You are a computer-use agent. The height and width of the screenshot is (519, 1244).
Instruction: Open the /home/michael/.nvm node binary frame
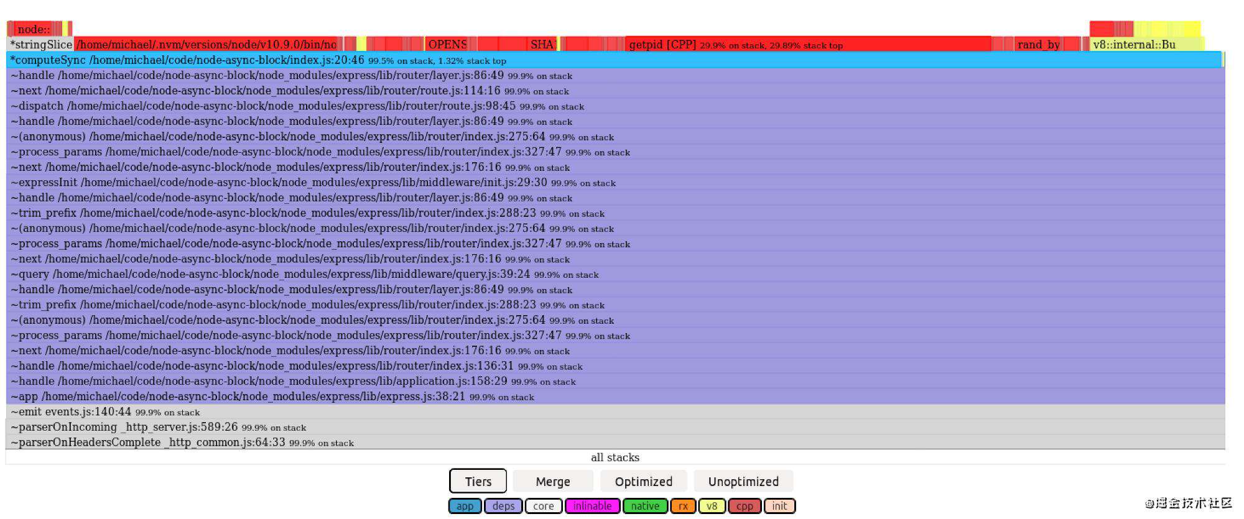tap(206, 45)
